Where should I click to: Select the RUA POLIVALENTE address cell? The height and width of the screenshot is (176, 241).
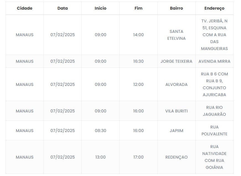214,131
